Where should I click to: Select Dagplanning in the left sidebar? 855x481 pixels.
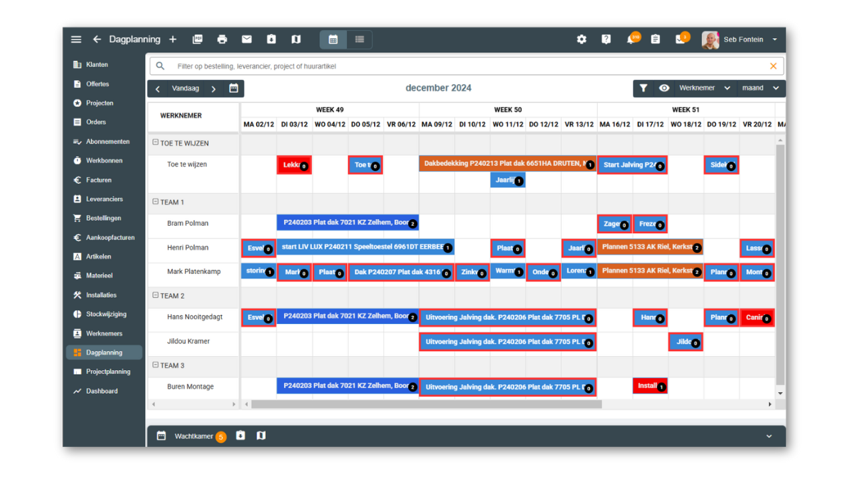104,352
